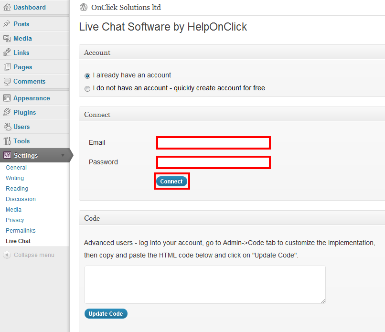Open the Dashboard menu
The width and height of the screenshot is (385, 332).
(x=30, y=7)
